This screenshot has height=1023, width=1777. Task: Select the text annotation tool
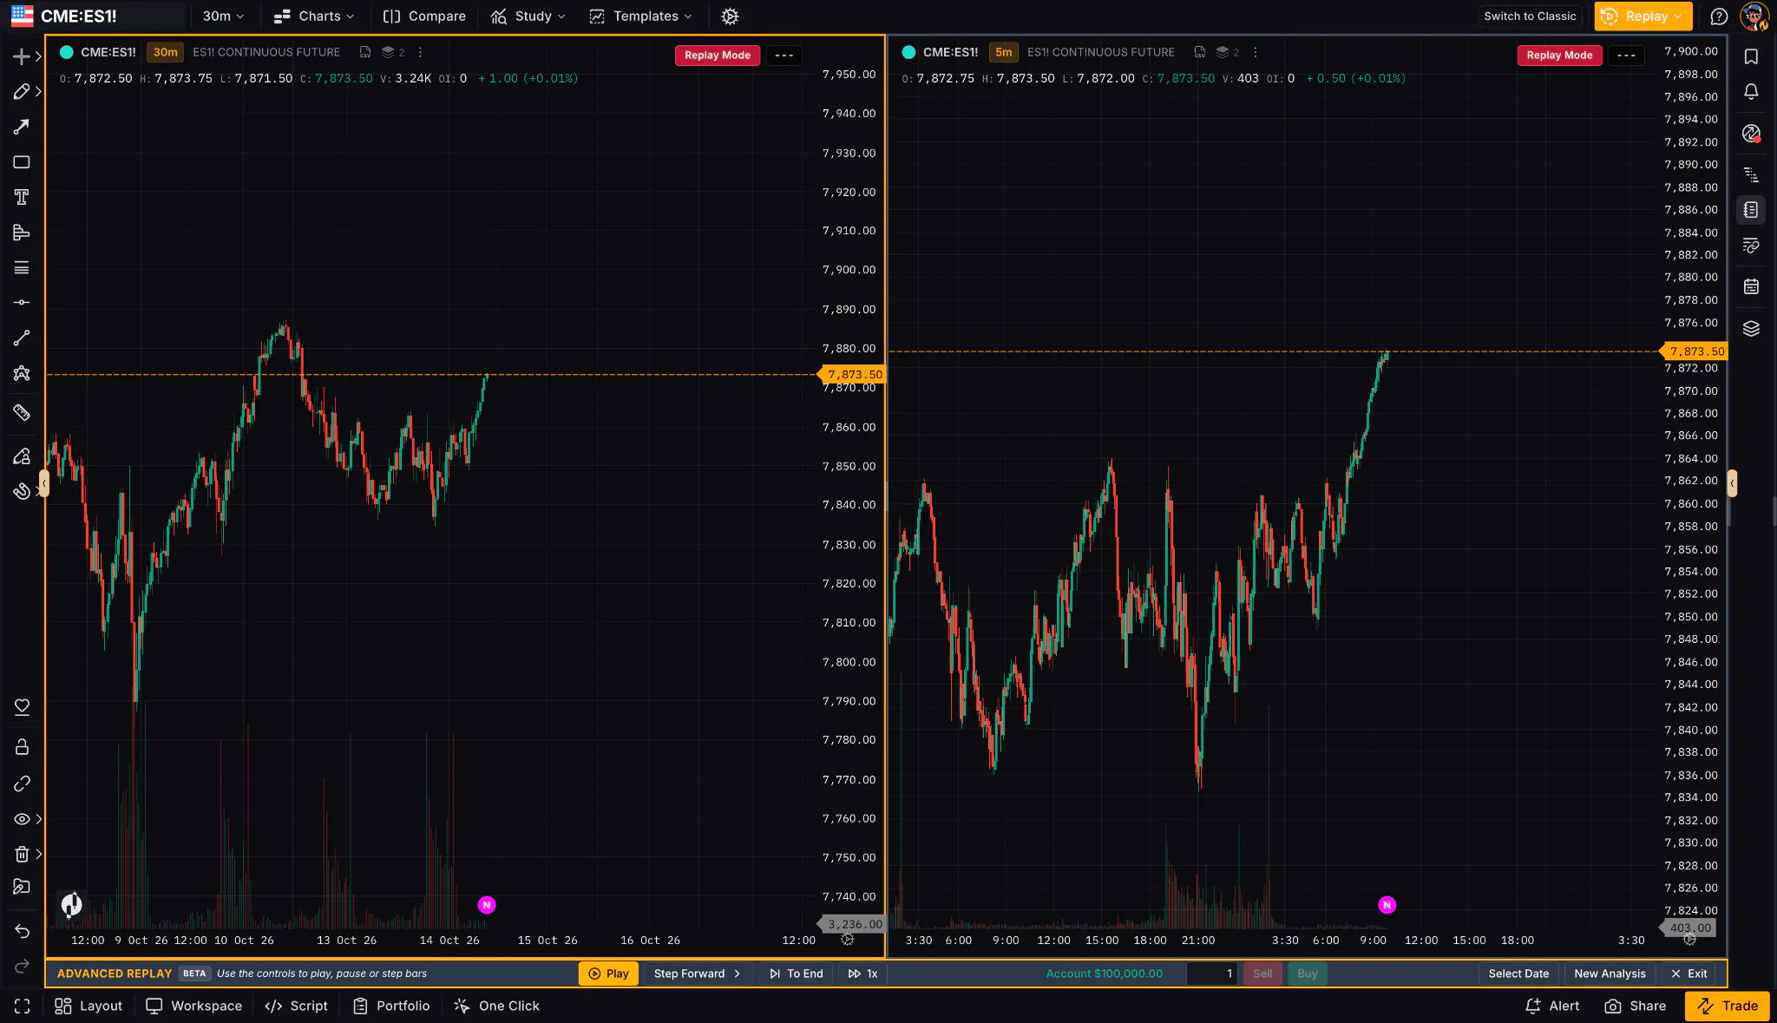(x=21, y=198)
